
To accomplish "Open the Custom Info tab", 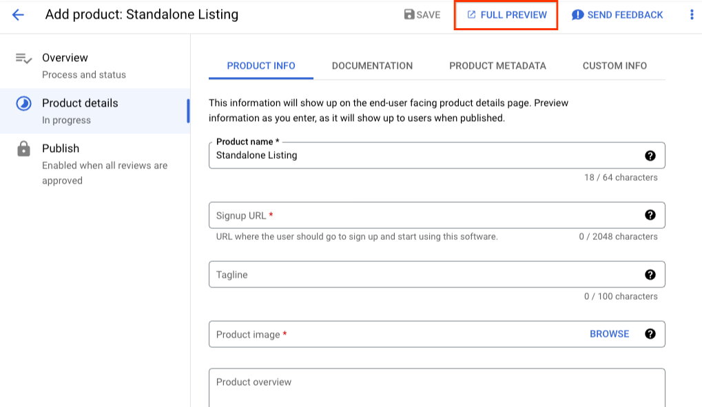I will tap(615, 66).
